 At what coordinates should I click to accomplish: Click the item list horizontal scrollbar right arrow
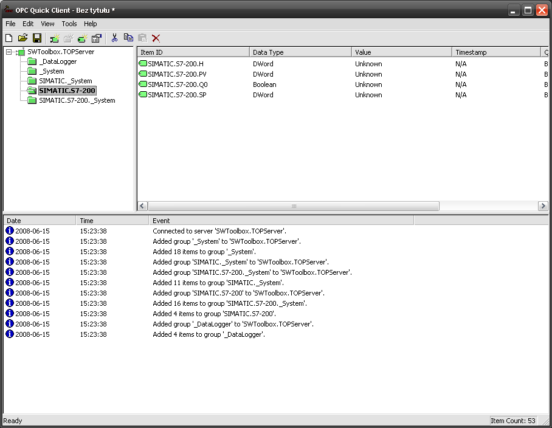(x=543, y=206)
